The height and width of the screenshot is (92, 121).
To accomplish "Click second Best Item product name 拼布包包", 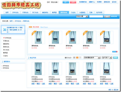I will tap(52, 46).
